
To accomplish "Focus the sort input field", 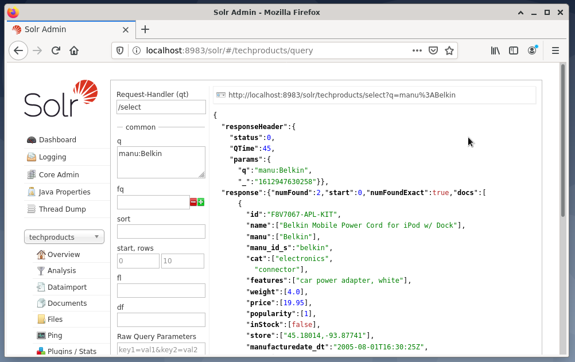I will [x=161, y=231].
